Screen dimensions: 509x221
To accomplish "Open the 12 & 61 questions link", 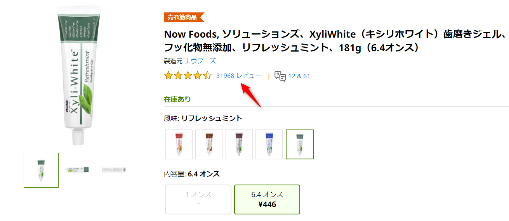I will point(299,76).
